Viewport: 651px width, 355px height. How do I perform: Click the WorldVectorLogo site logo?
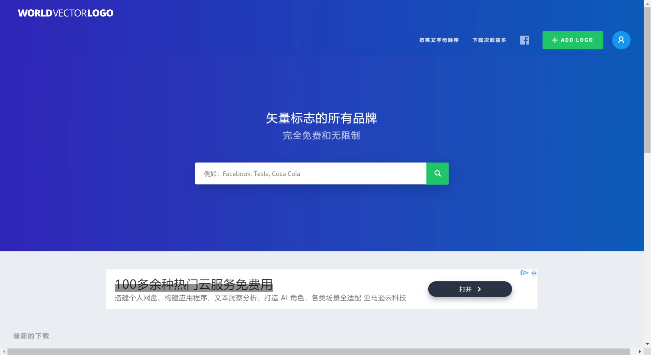pyautogui.click(x=65, y=12)
